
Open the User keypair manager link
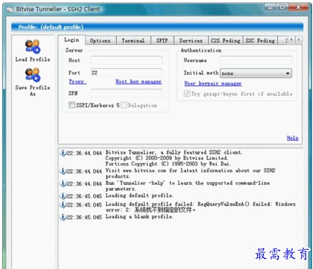point(213,83)
